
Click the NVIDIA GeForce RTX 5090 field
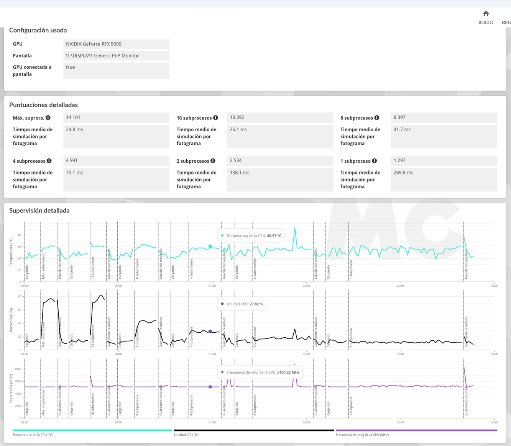click(116, 44)
